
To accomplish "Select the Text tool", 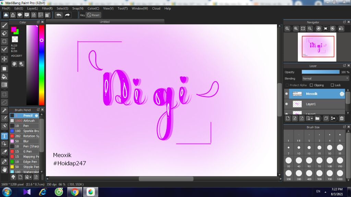I will [x=4, y=136].
